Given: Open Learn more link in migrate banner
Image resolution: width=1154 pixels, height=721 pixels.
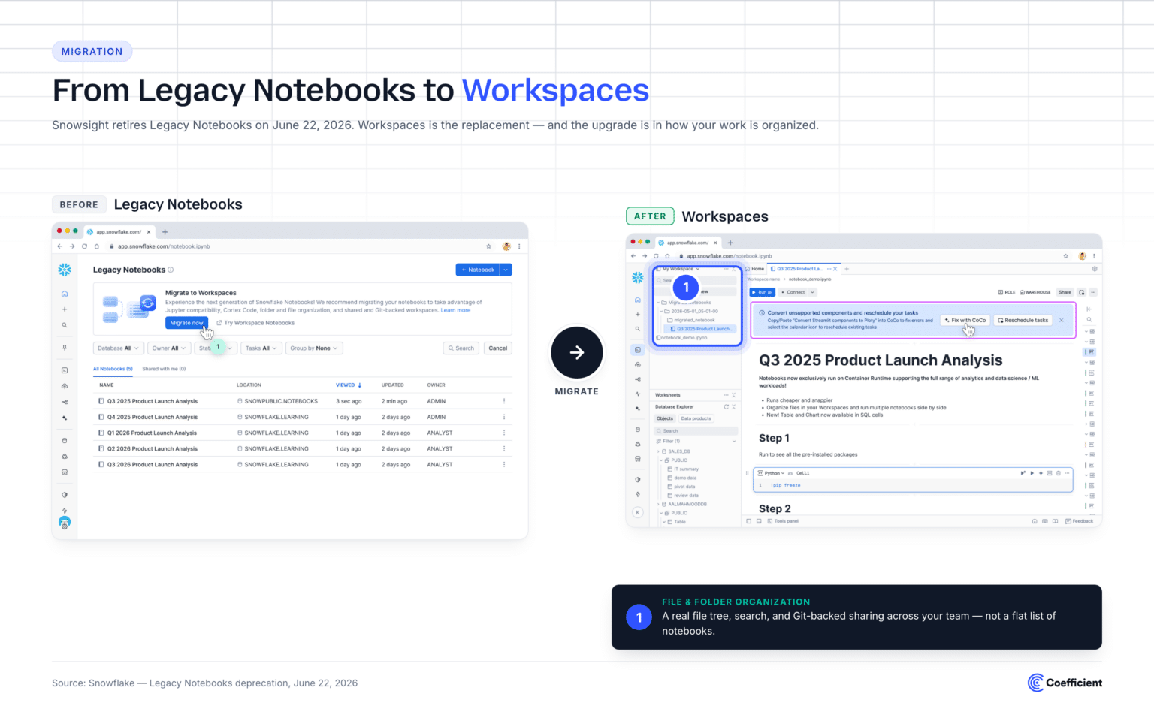Looking at the screenshot, I should click(x=455, y=310).
